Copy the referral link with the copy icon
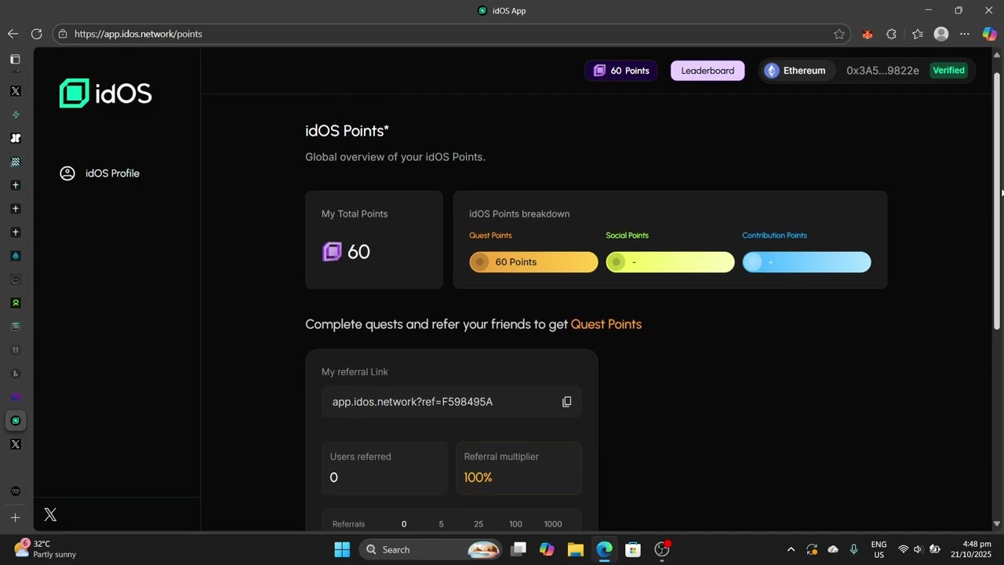This screenshot has width=1004, height=565. pos(566,402)
